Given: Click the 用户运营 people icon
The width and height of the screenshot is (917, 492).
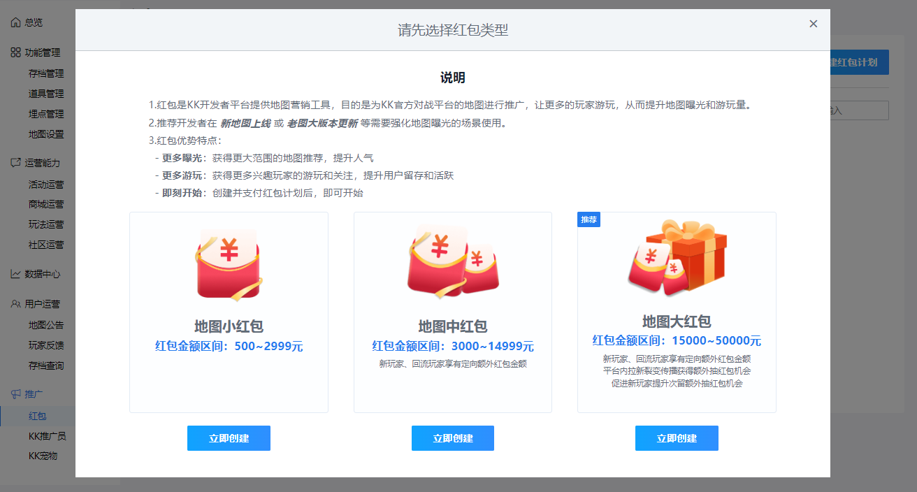Looking at the screenshot, I should (x=15, y=304).
